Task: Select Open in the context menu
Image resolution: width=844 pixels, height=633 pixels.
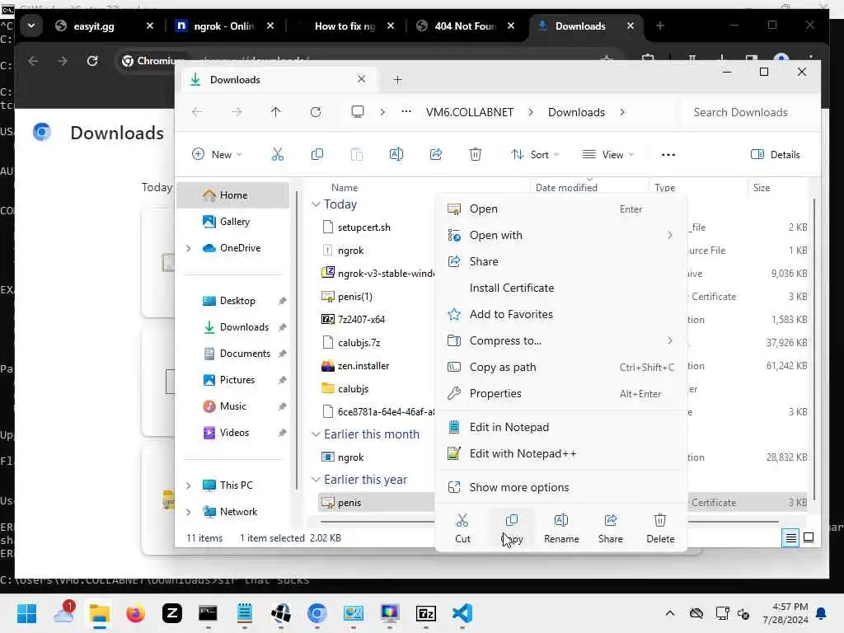Action: 560,209
